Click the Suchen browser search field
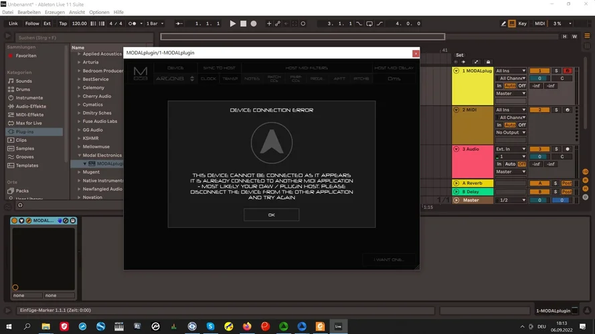This screenshot has width=595, height=334. point(84,37)
